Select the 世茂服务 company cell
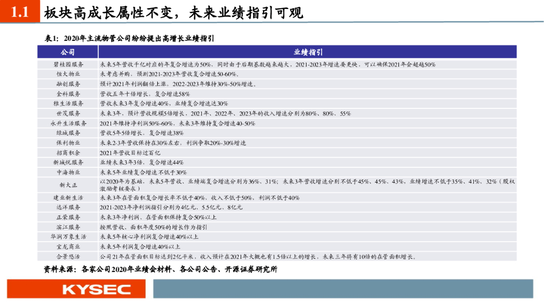Screen dimensions: 544x306 67,114
